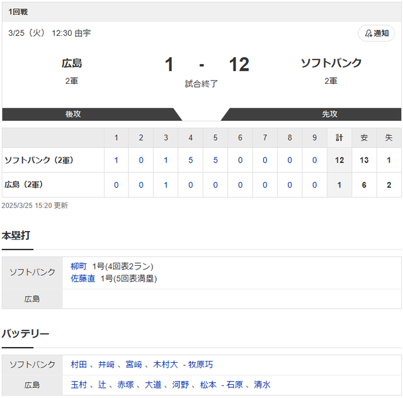403x398 pixels.
Task: Click Hiroshima hits 6 cell
Action: [x=364, y=185]
